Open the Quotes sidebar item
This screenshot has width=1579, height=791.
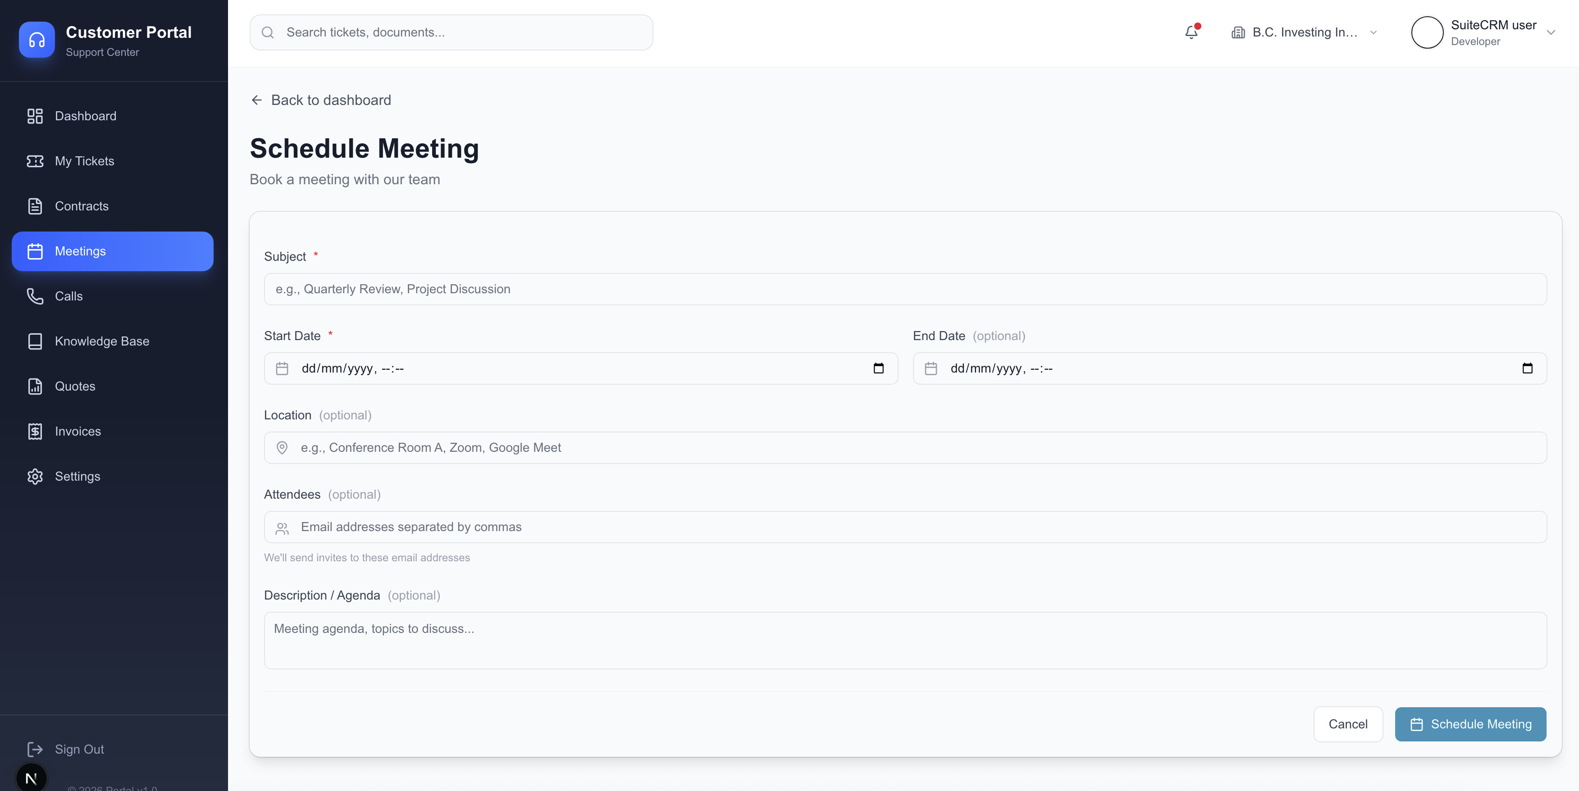click(75, 386)
